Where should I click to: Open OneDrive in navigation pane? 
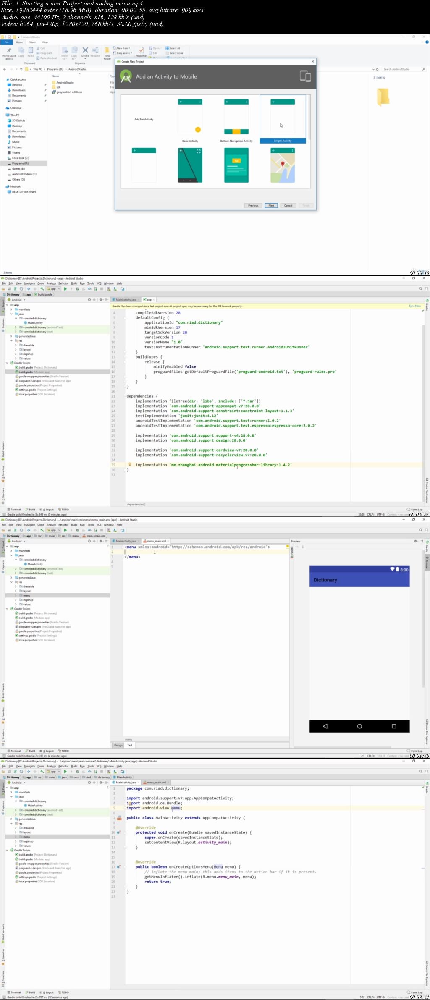(16, 108)
